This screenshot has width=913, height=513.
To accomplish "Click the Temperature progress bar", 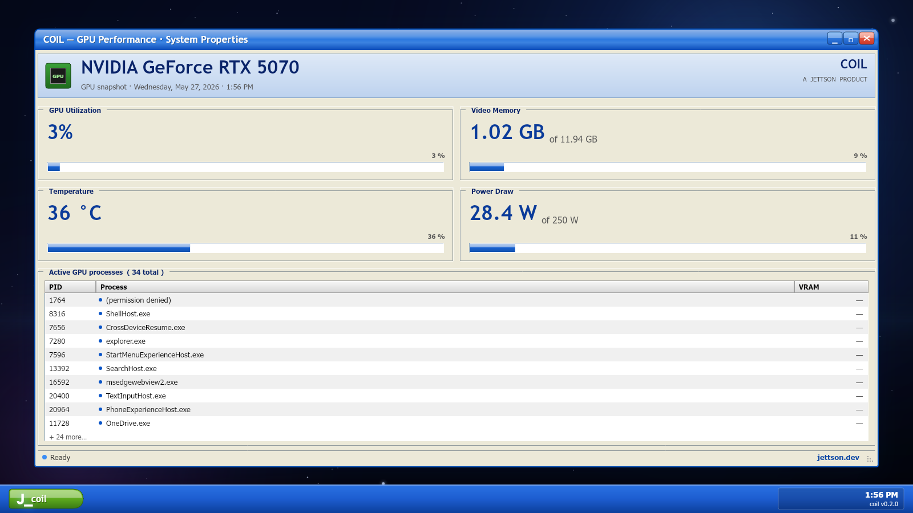I will pyautogui.click(x=245, y=248).
